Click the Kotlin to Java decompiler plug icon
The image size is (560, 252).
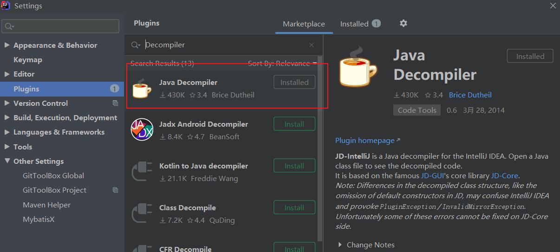pos(142,172)
